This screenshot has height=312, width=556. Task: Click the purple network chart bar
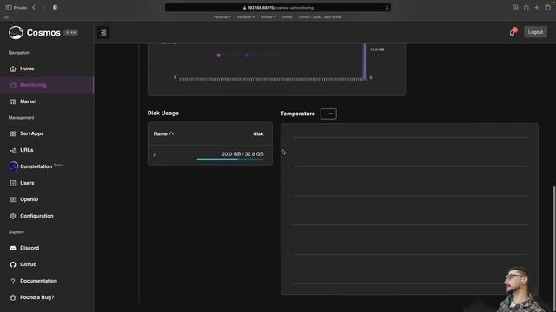tap(364, 61)
